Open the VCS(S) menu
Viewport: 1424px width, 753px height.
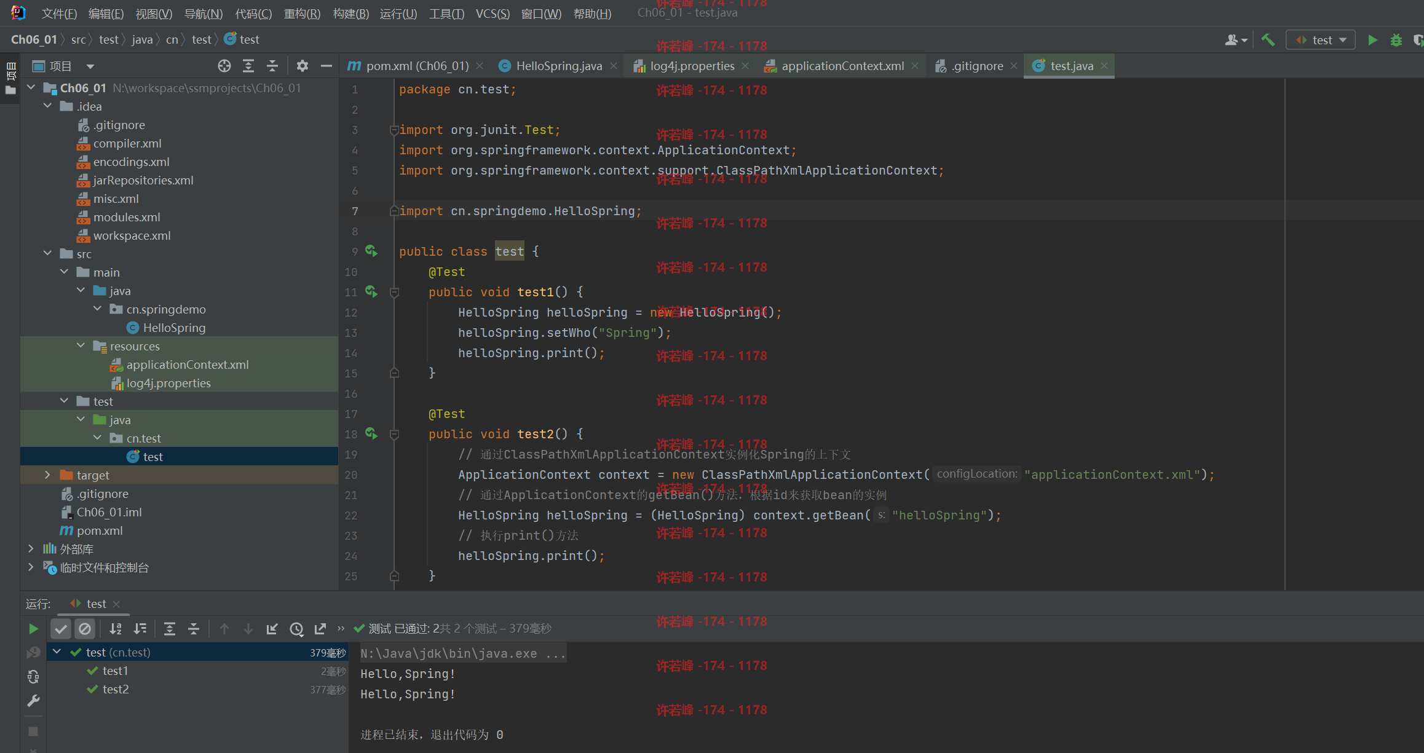tap(492, 14)
